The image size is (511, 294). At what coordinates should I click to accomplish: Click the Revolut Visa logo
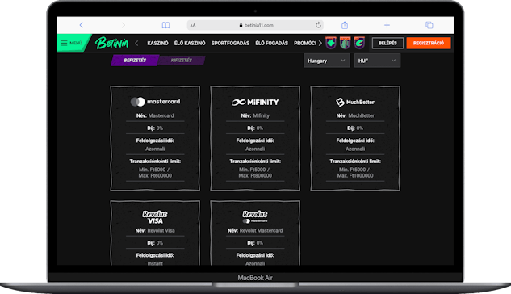point(155,217)
